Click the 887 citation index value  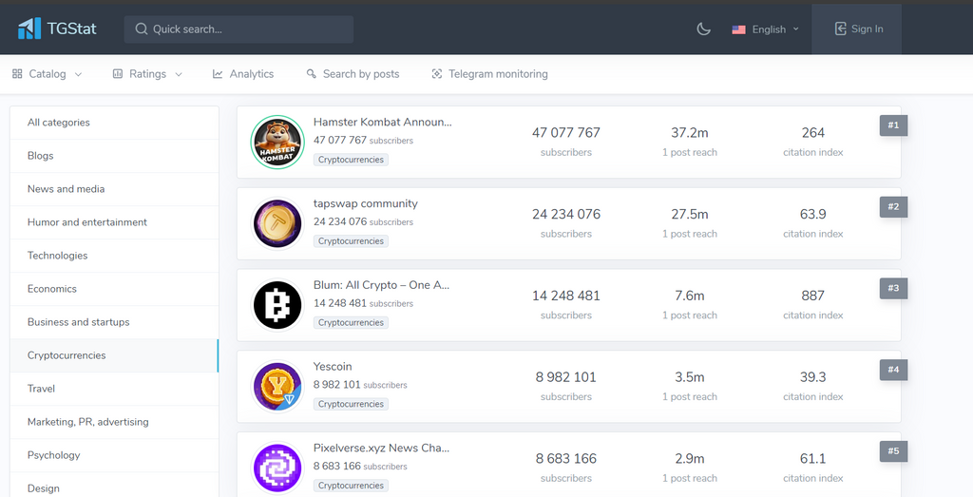pyautogui.click(x=813, y=296)
